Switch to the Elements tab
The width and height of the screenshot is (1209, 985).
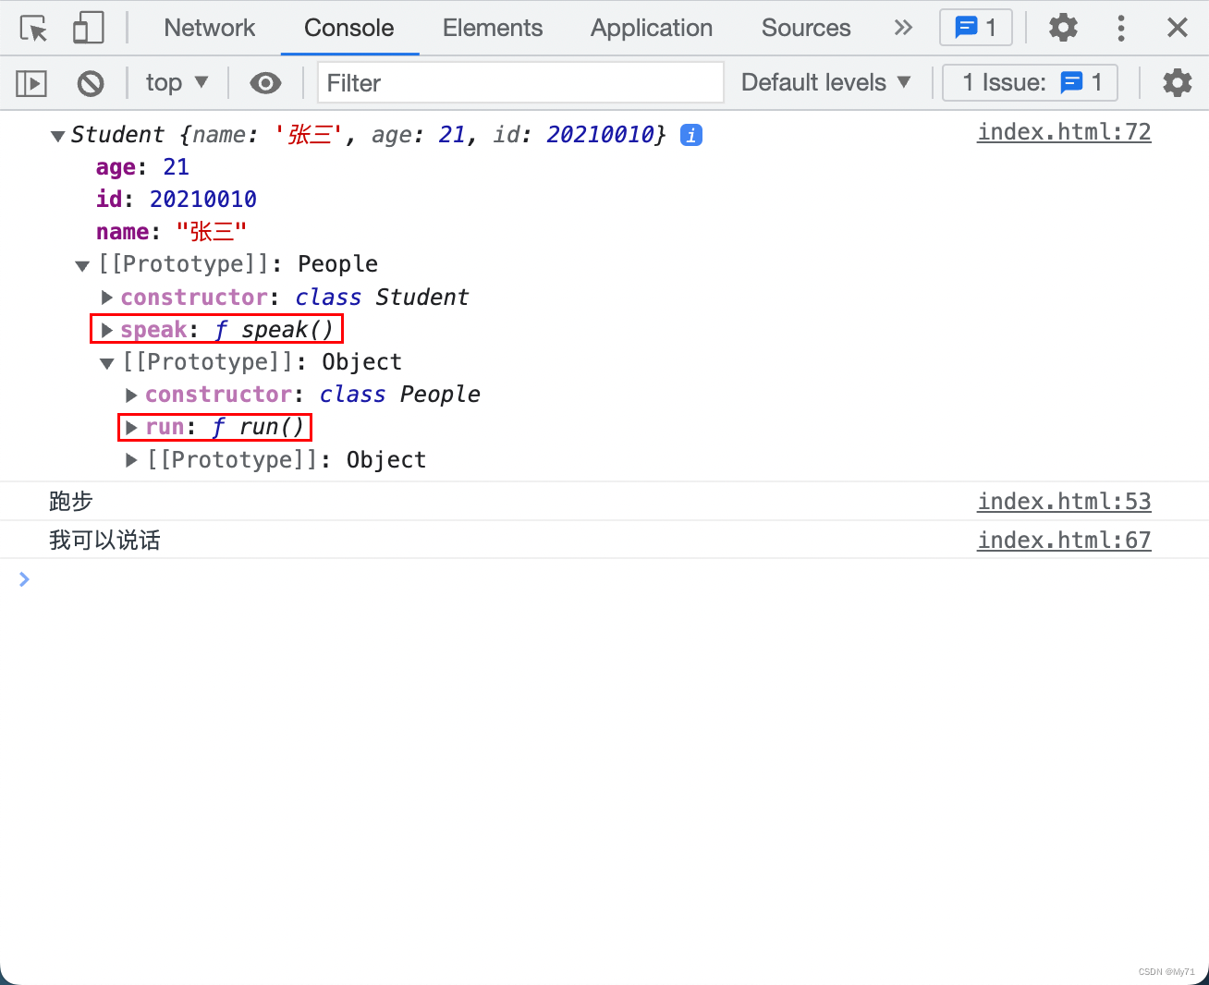coord(492,28)
